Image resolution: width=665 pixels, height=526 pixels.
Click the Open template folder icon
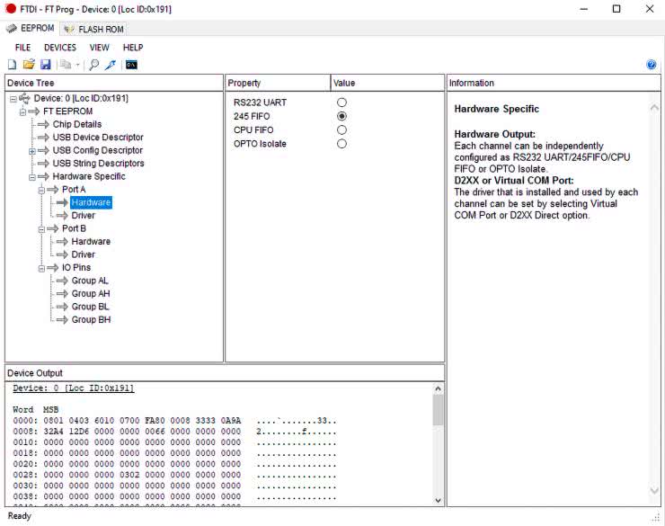click(x=29, y=65)
